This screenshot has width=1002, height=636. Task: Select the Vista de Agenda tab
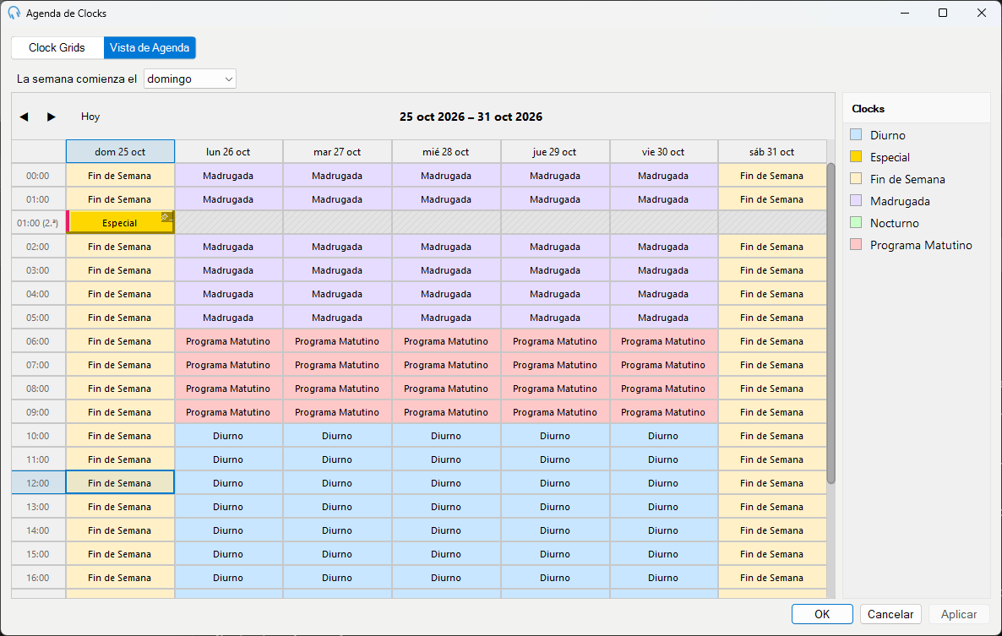(x=150, y=48)
